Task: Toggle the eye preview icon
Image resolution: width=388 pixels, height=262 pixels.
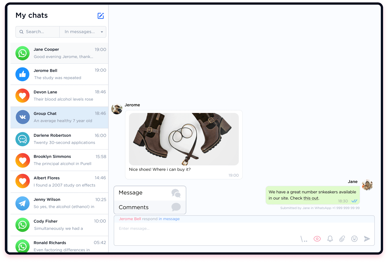Action: point(317,239)
